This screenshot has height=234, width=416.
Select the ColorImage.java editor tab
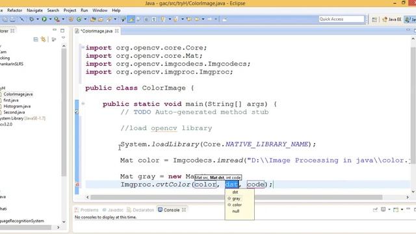click(x=97, y=31)
